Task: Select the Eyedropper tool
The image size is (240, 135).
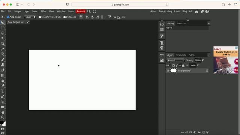Action: [3, 49]
